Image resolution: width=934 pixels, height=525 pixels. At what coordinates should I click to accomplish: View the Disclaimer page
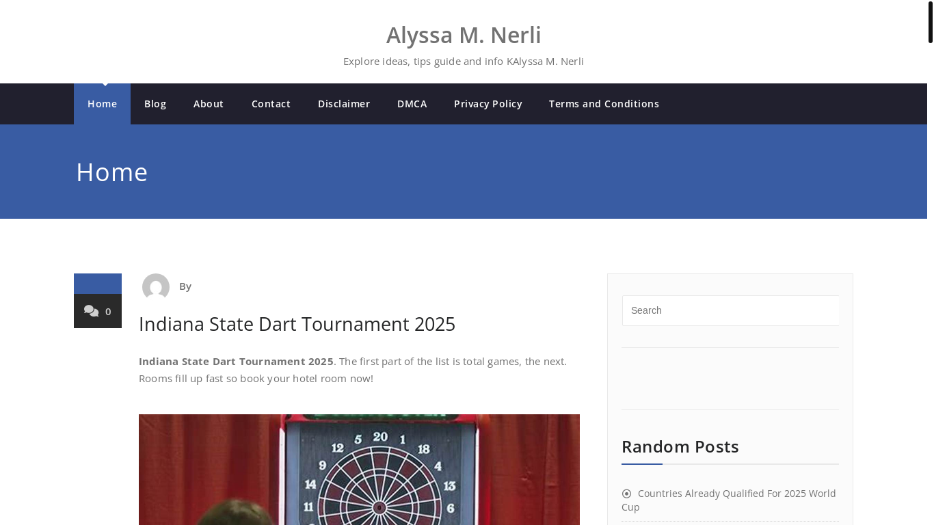pyautogui.click(x=344, y=104)
